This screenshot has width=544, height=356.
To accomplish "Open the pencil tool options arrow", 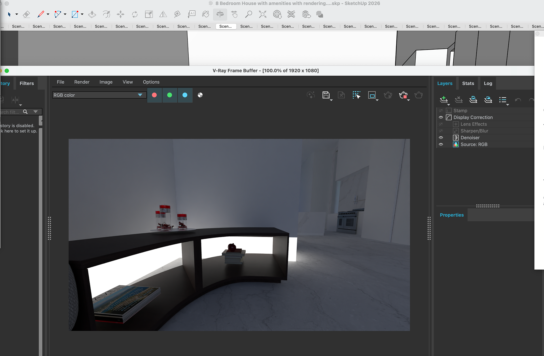I will pos(48,14).
